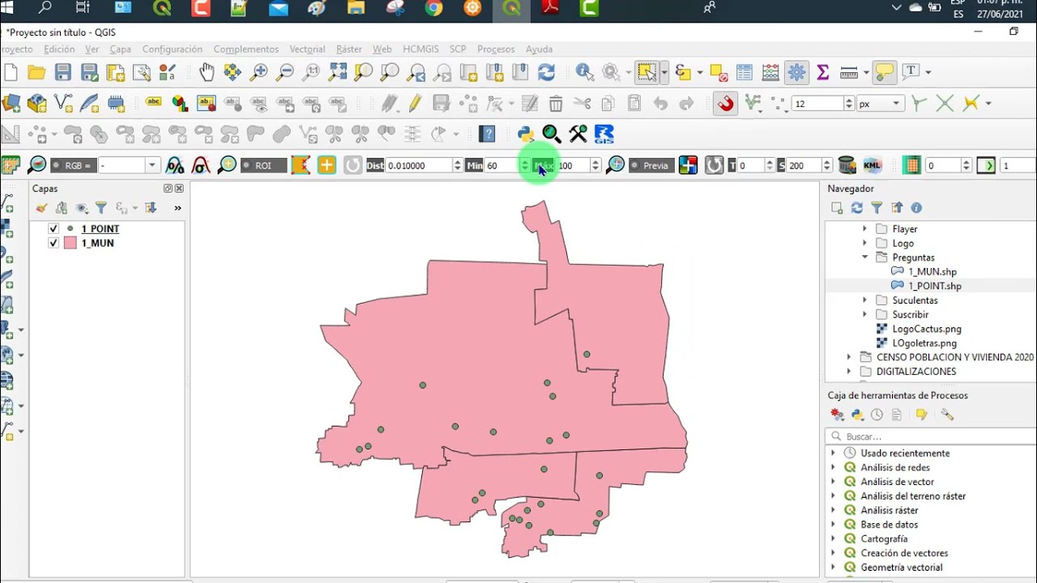This screenshot has height=583, width=1037.
Task: Click the RGIS plugin icon
Action: [604, 134]
